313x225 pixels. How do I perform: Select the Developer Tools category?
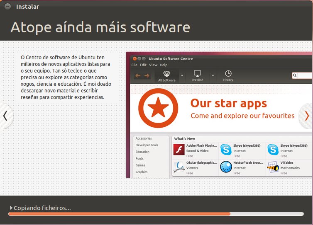pos(147,145)
